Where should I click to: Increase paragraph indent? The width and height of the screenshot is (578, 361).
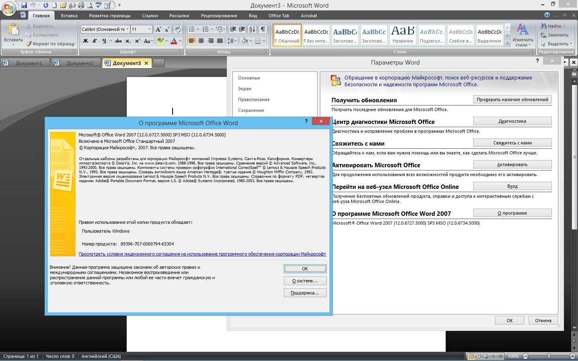click(x=242, y=29)
